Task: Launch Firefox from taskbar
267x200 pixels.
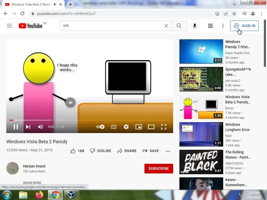Action: pos(39,195)
